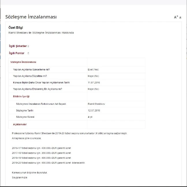187x187 pixels.
Task: Click the 12.07.2016 contract date value
Action: click(x=94, y=111)
